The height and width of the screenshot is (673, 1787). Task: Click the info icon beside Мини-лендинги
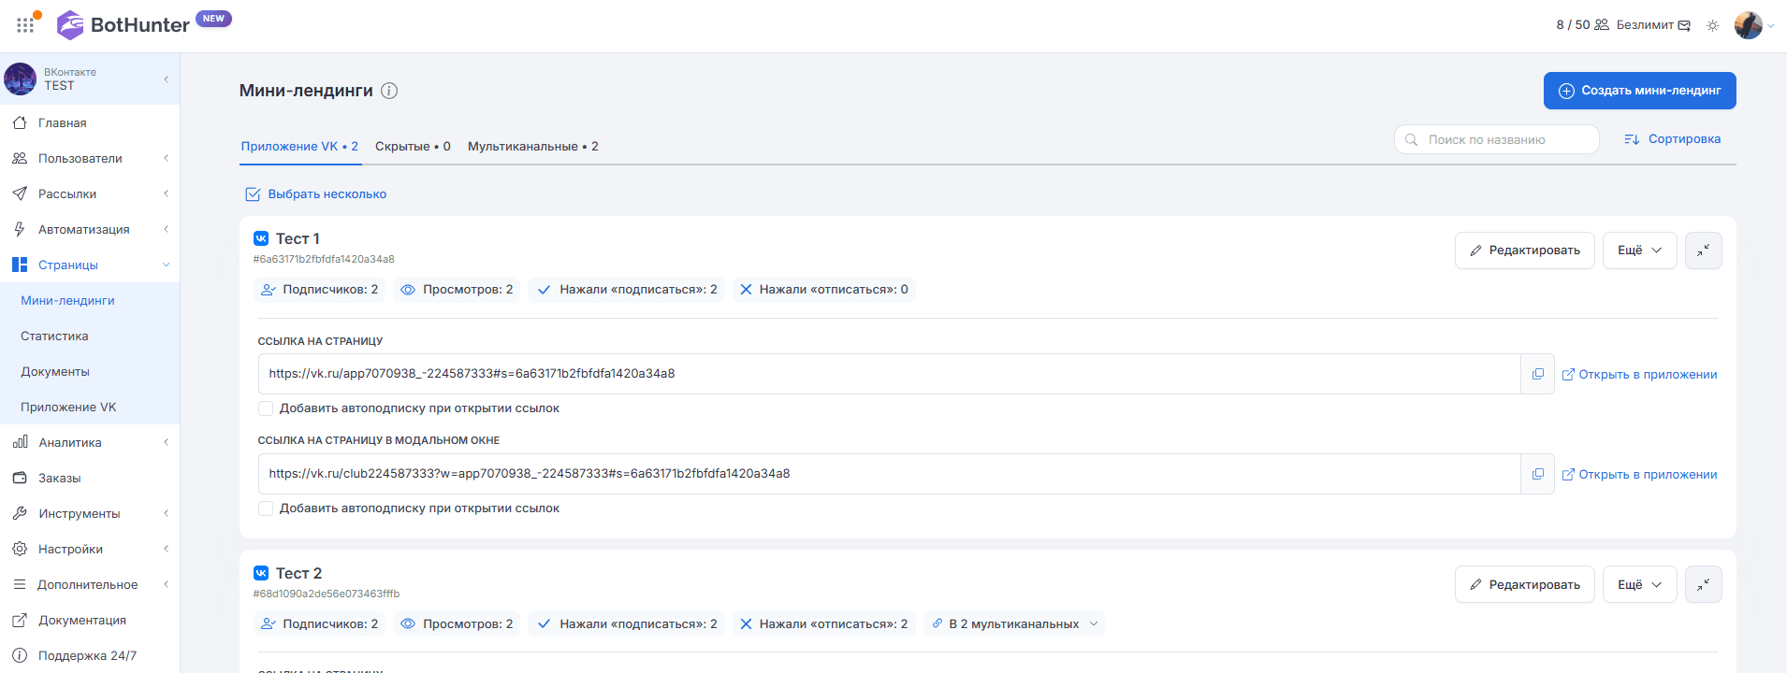point(389,91)
